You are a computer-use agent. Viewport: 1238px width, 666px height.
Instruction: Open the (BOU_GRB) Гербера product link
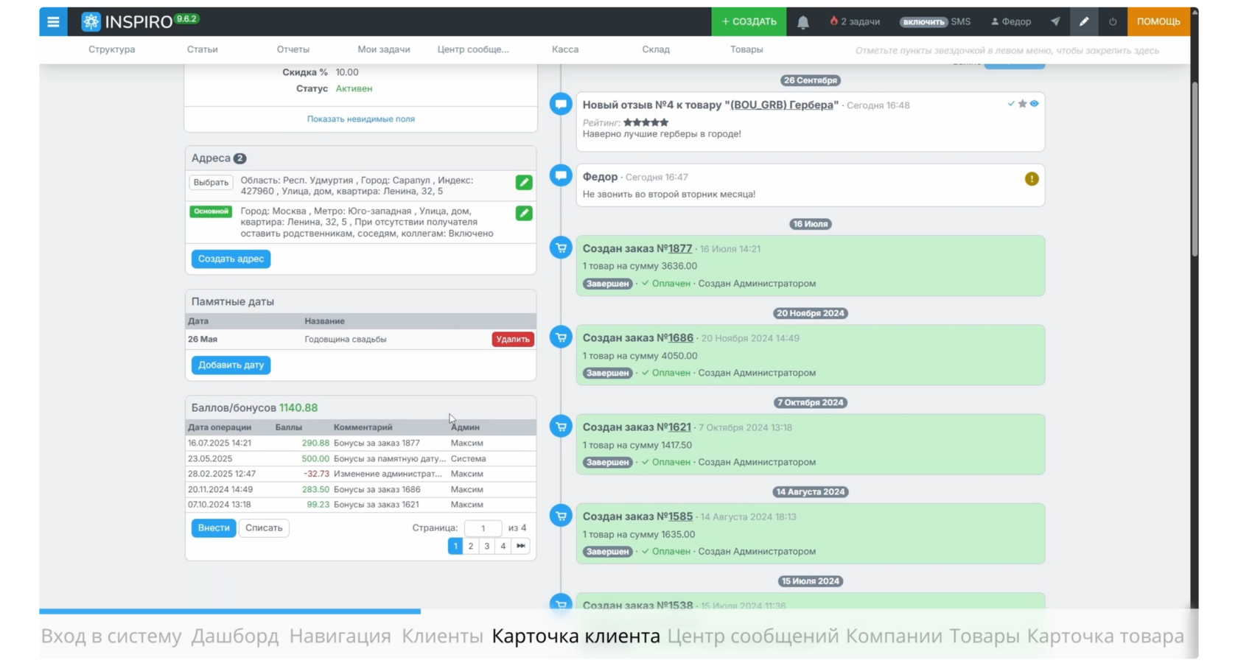[x=782, y=105]
